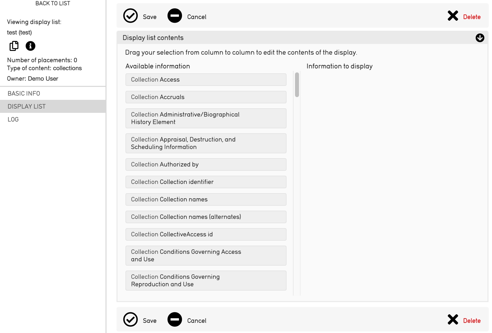This screenshot has width=492, height=333.
Task: Click the bottom Cancel minus icon
Action: [175, 320]
